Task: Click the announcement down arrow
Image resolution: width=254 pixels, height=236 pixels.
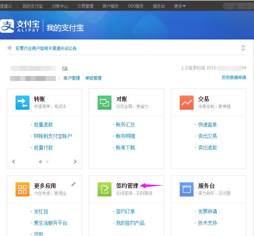Action: pyautogui.click(x=243, y=50)
